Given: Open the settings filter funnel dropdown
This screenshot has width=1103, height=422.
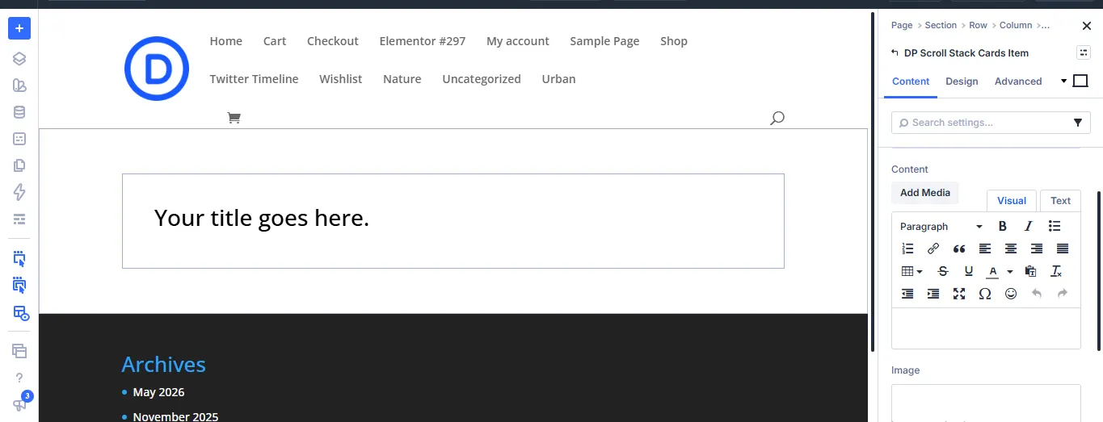Looking at the screenshot, I should click(1078, 123).
